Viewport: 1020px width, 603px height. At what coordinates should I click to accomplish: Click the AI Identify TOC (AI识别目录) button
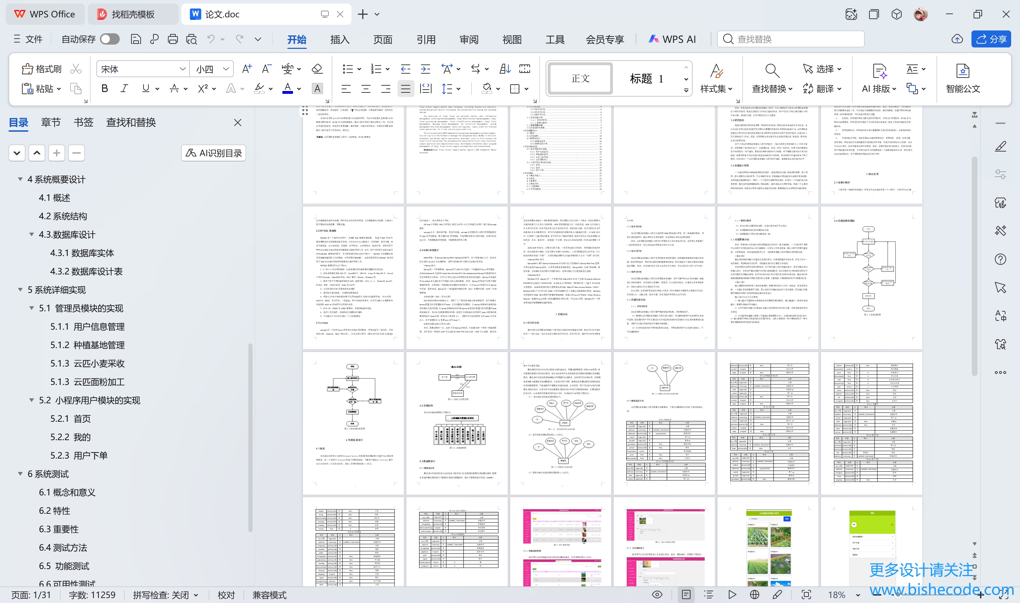click(x=213, y=153)
